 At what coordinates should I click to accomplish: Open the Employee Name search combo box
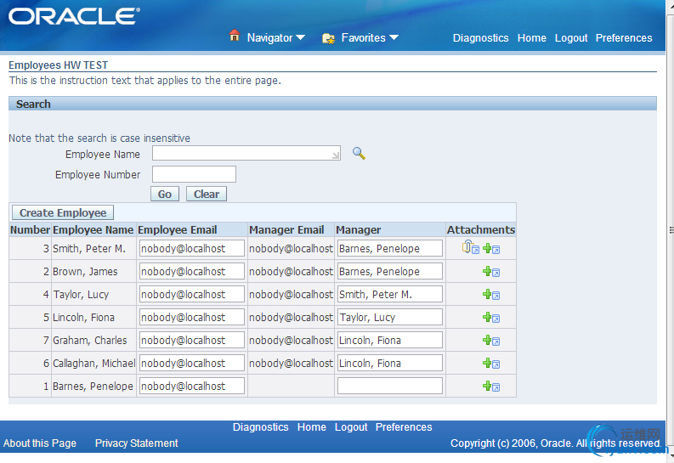(246, 154)
